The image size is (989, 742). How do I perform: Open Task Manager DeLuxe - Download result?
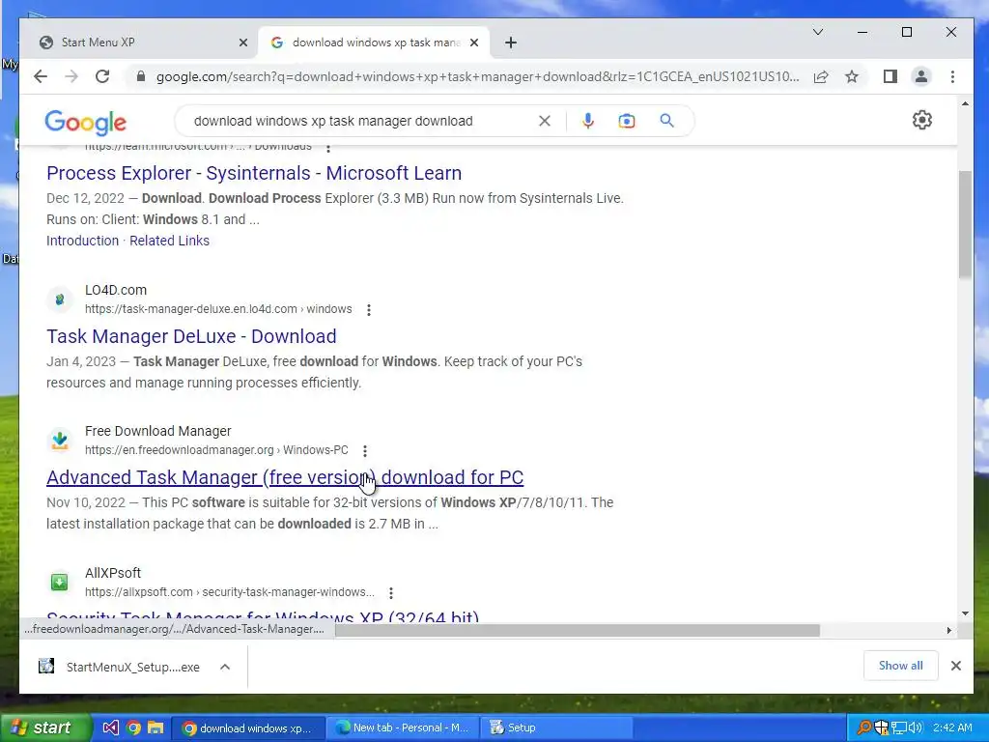coord(191,336)
